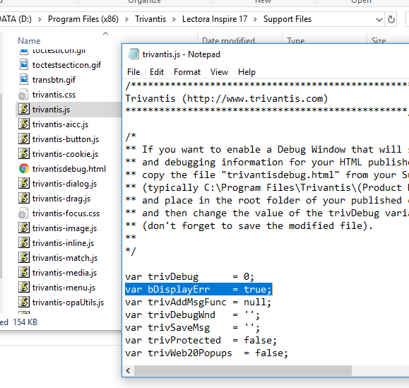Select the trivantisdebug.html file name
409x388 pixels.
[69, 169]
